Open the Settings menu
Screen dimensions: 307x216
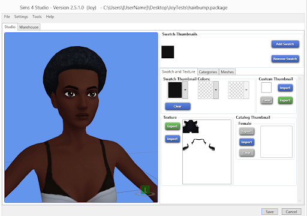click(x=21, y=17)
